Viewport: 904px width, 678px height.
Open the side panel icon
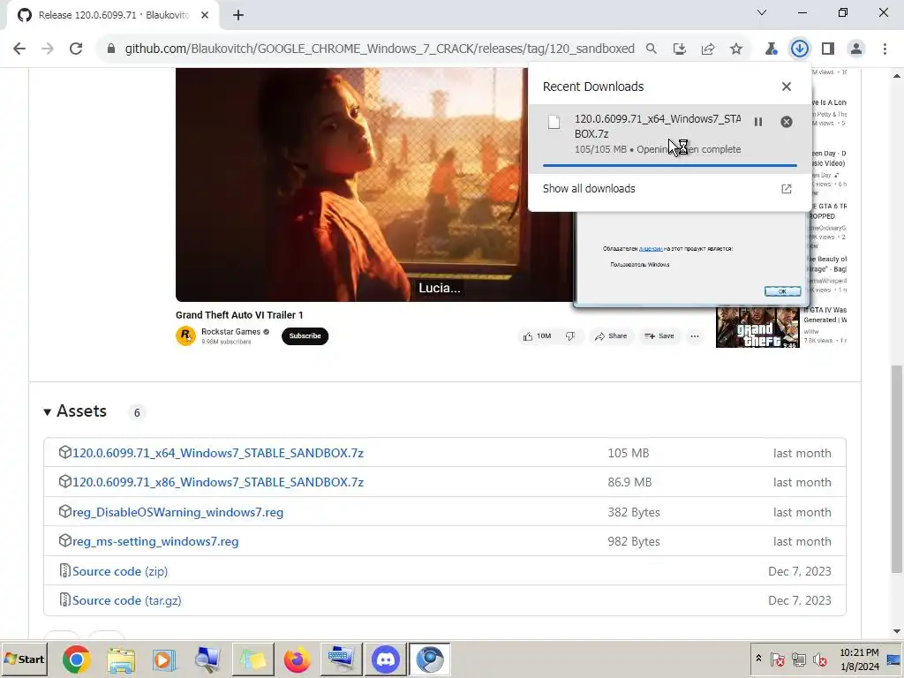(x=828, y=49)
